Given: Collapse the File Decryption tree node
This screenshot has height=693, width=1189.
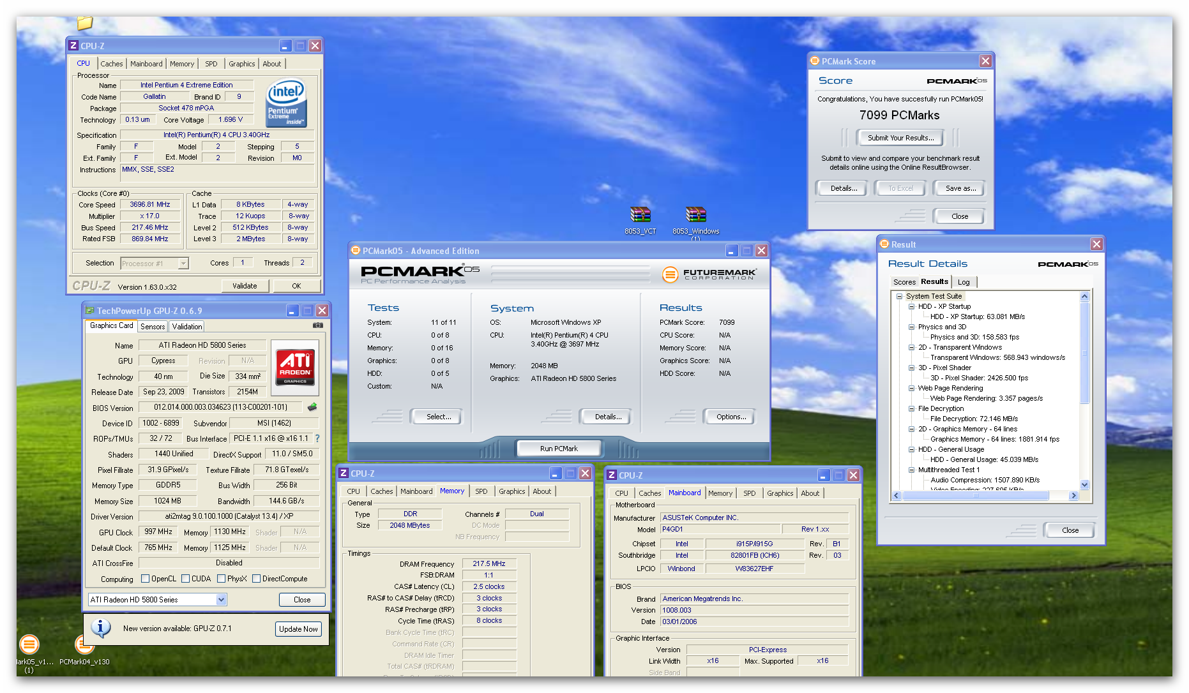Looking at the screenshot, I should tap(911, 408).
